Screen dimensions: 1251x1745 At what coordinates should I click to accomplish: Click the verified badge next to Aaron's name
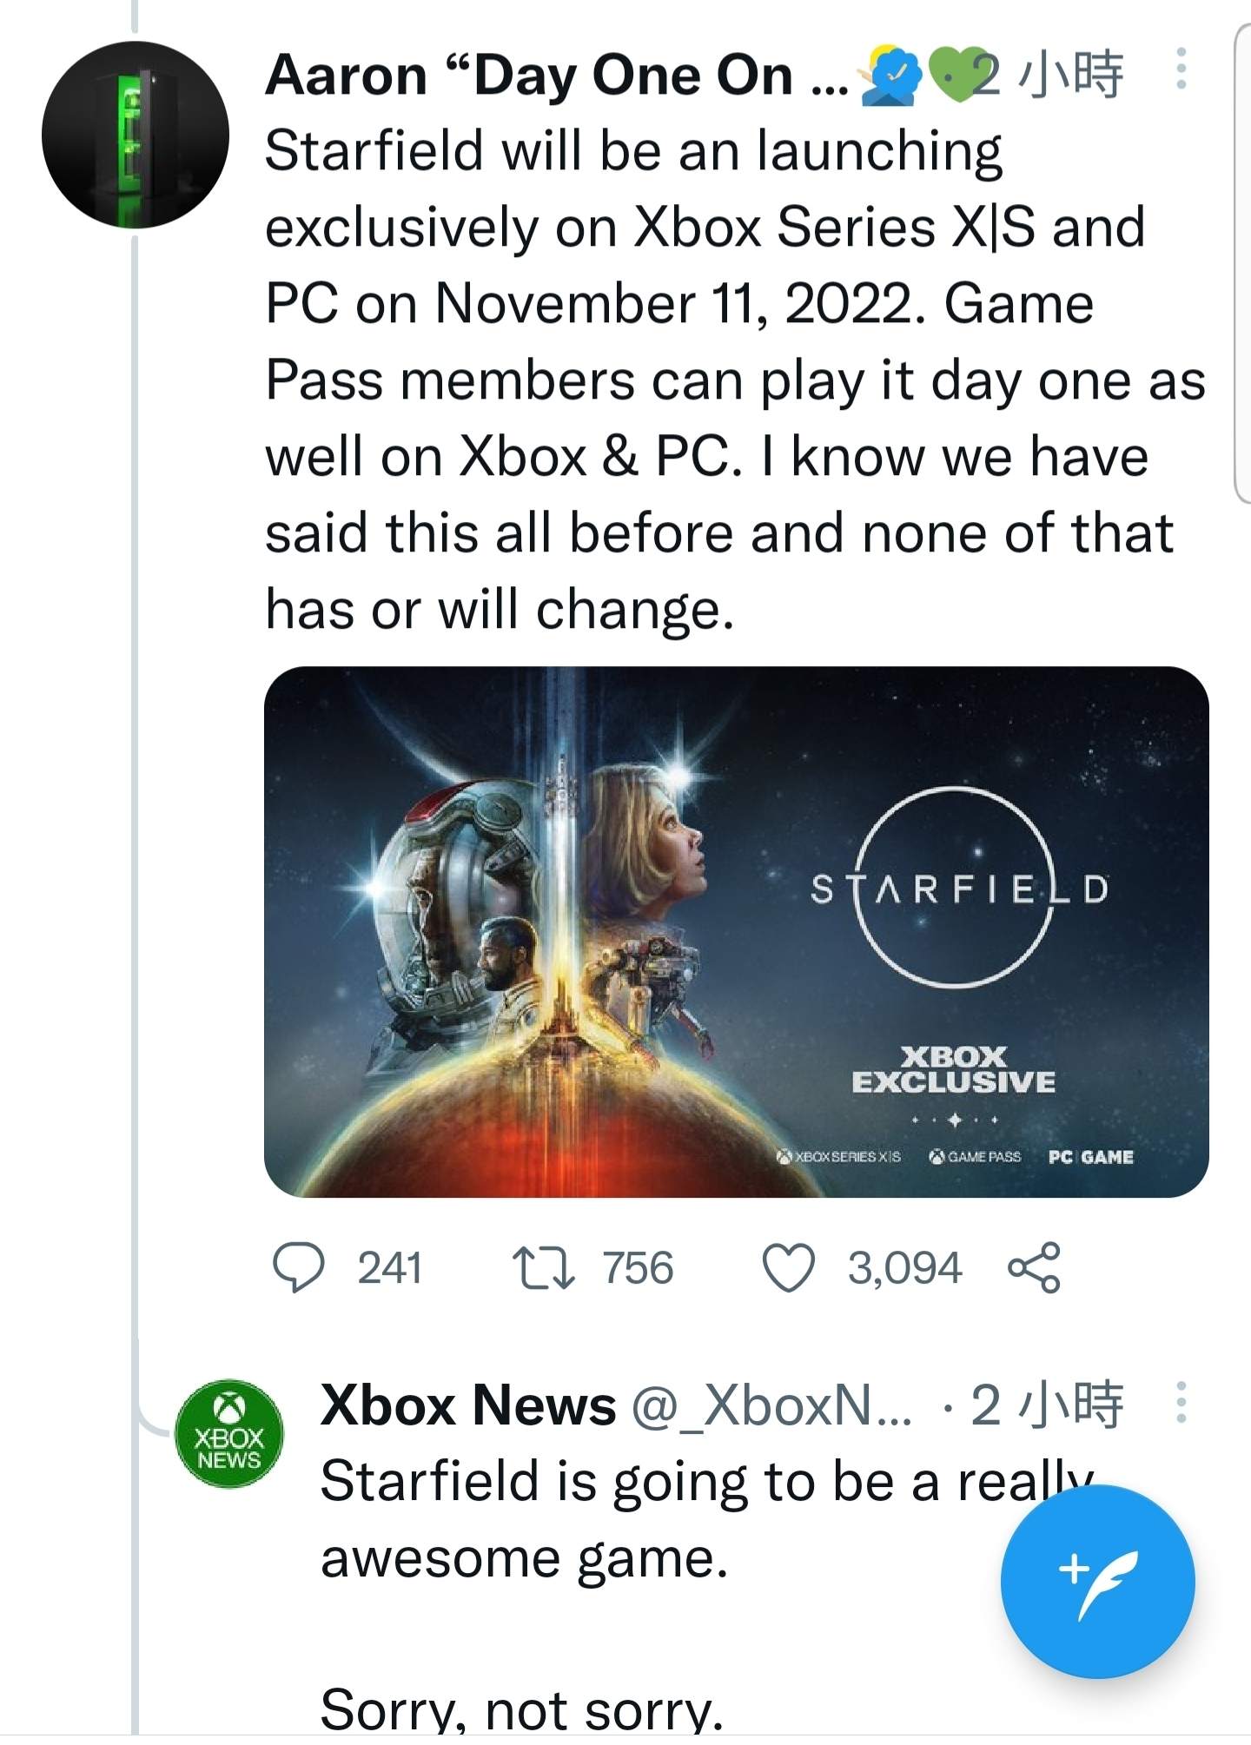point(896,76)
